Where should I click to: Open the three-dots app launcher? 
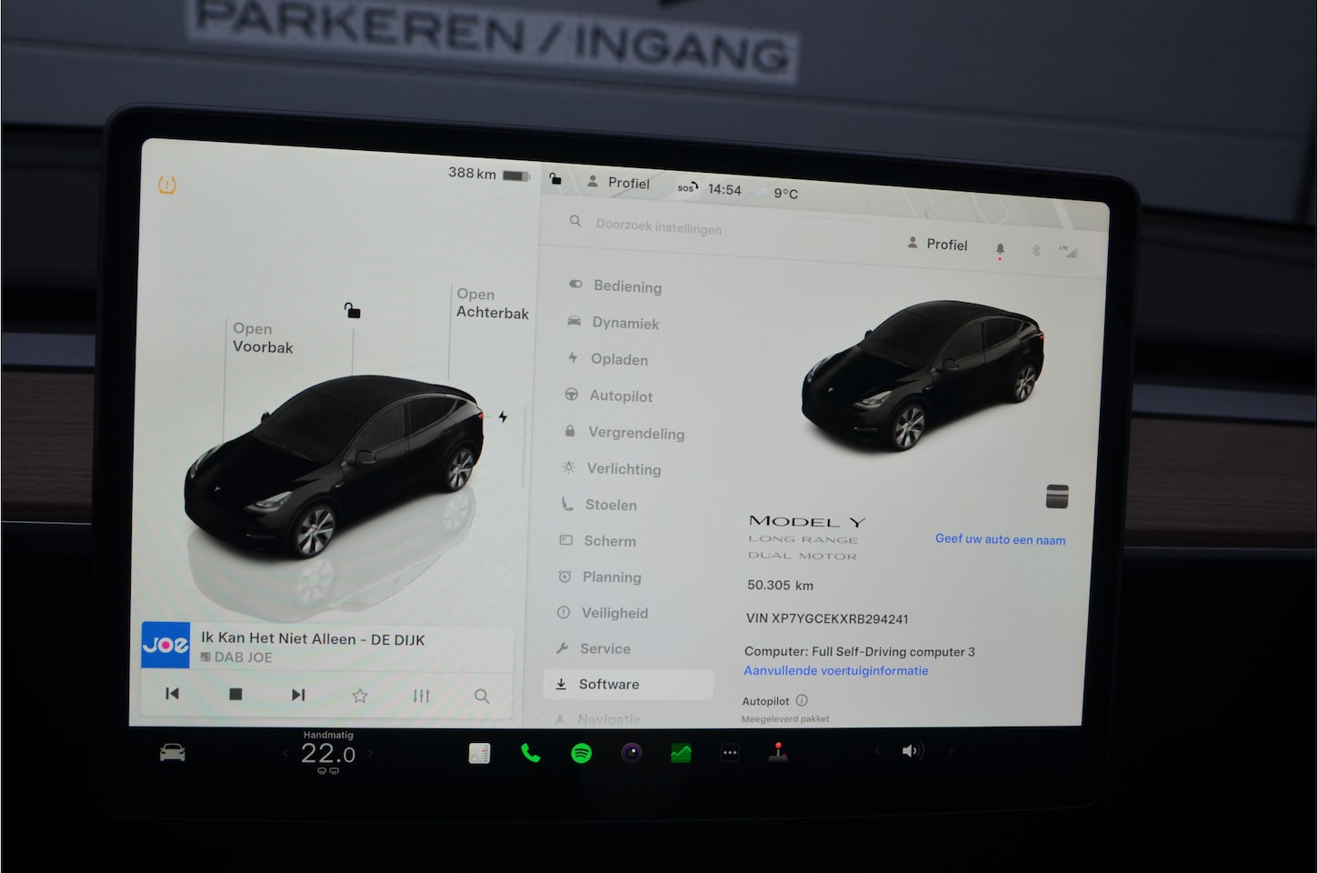[729, 753]
